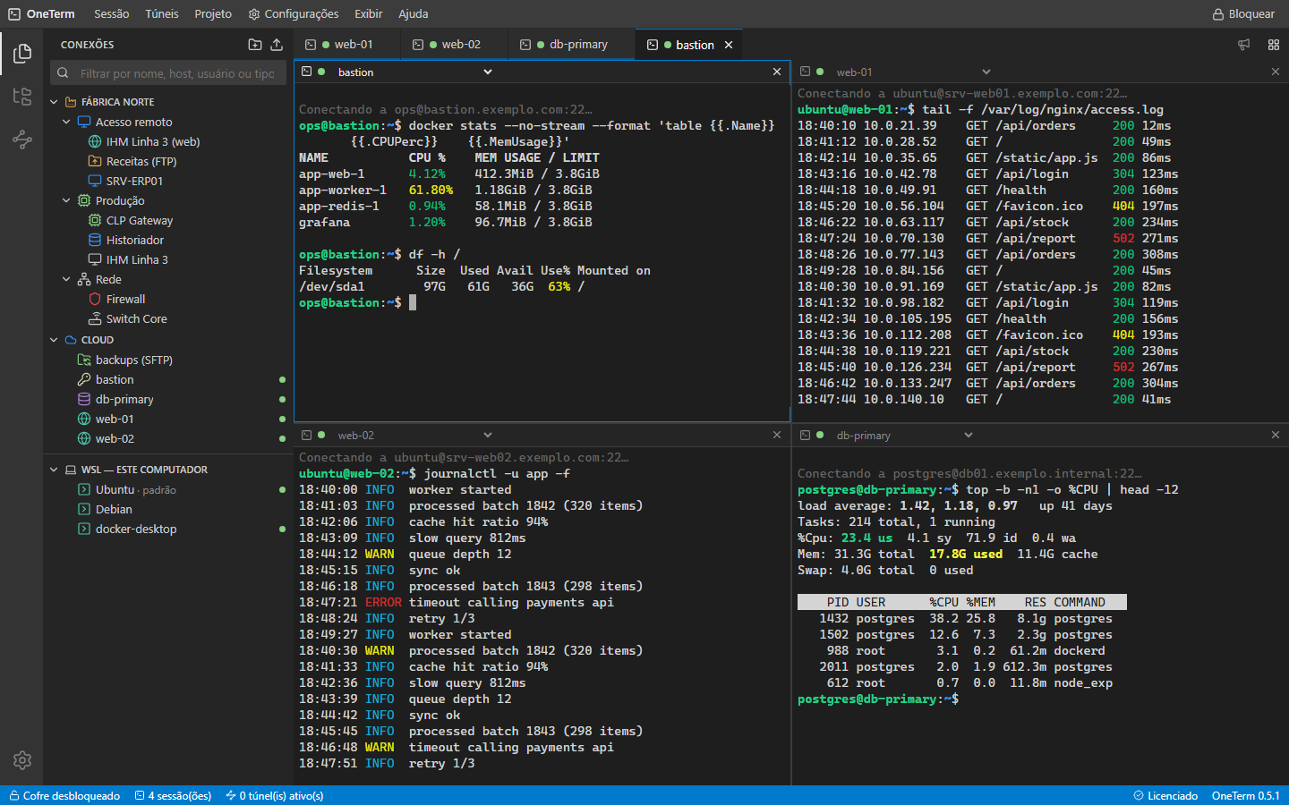1289x805 pixels.
Task: Collapse the CLOUD group
Action: coord(54,340)
